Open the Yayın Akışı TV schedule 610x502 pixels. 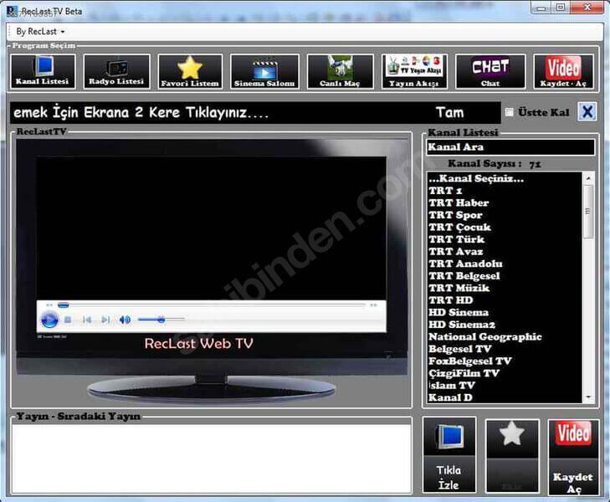coord(414,72)
